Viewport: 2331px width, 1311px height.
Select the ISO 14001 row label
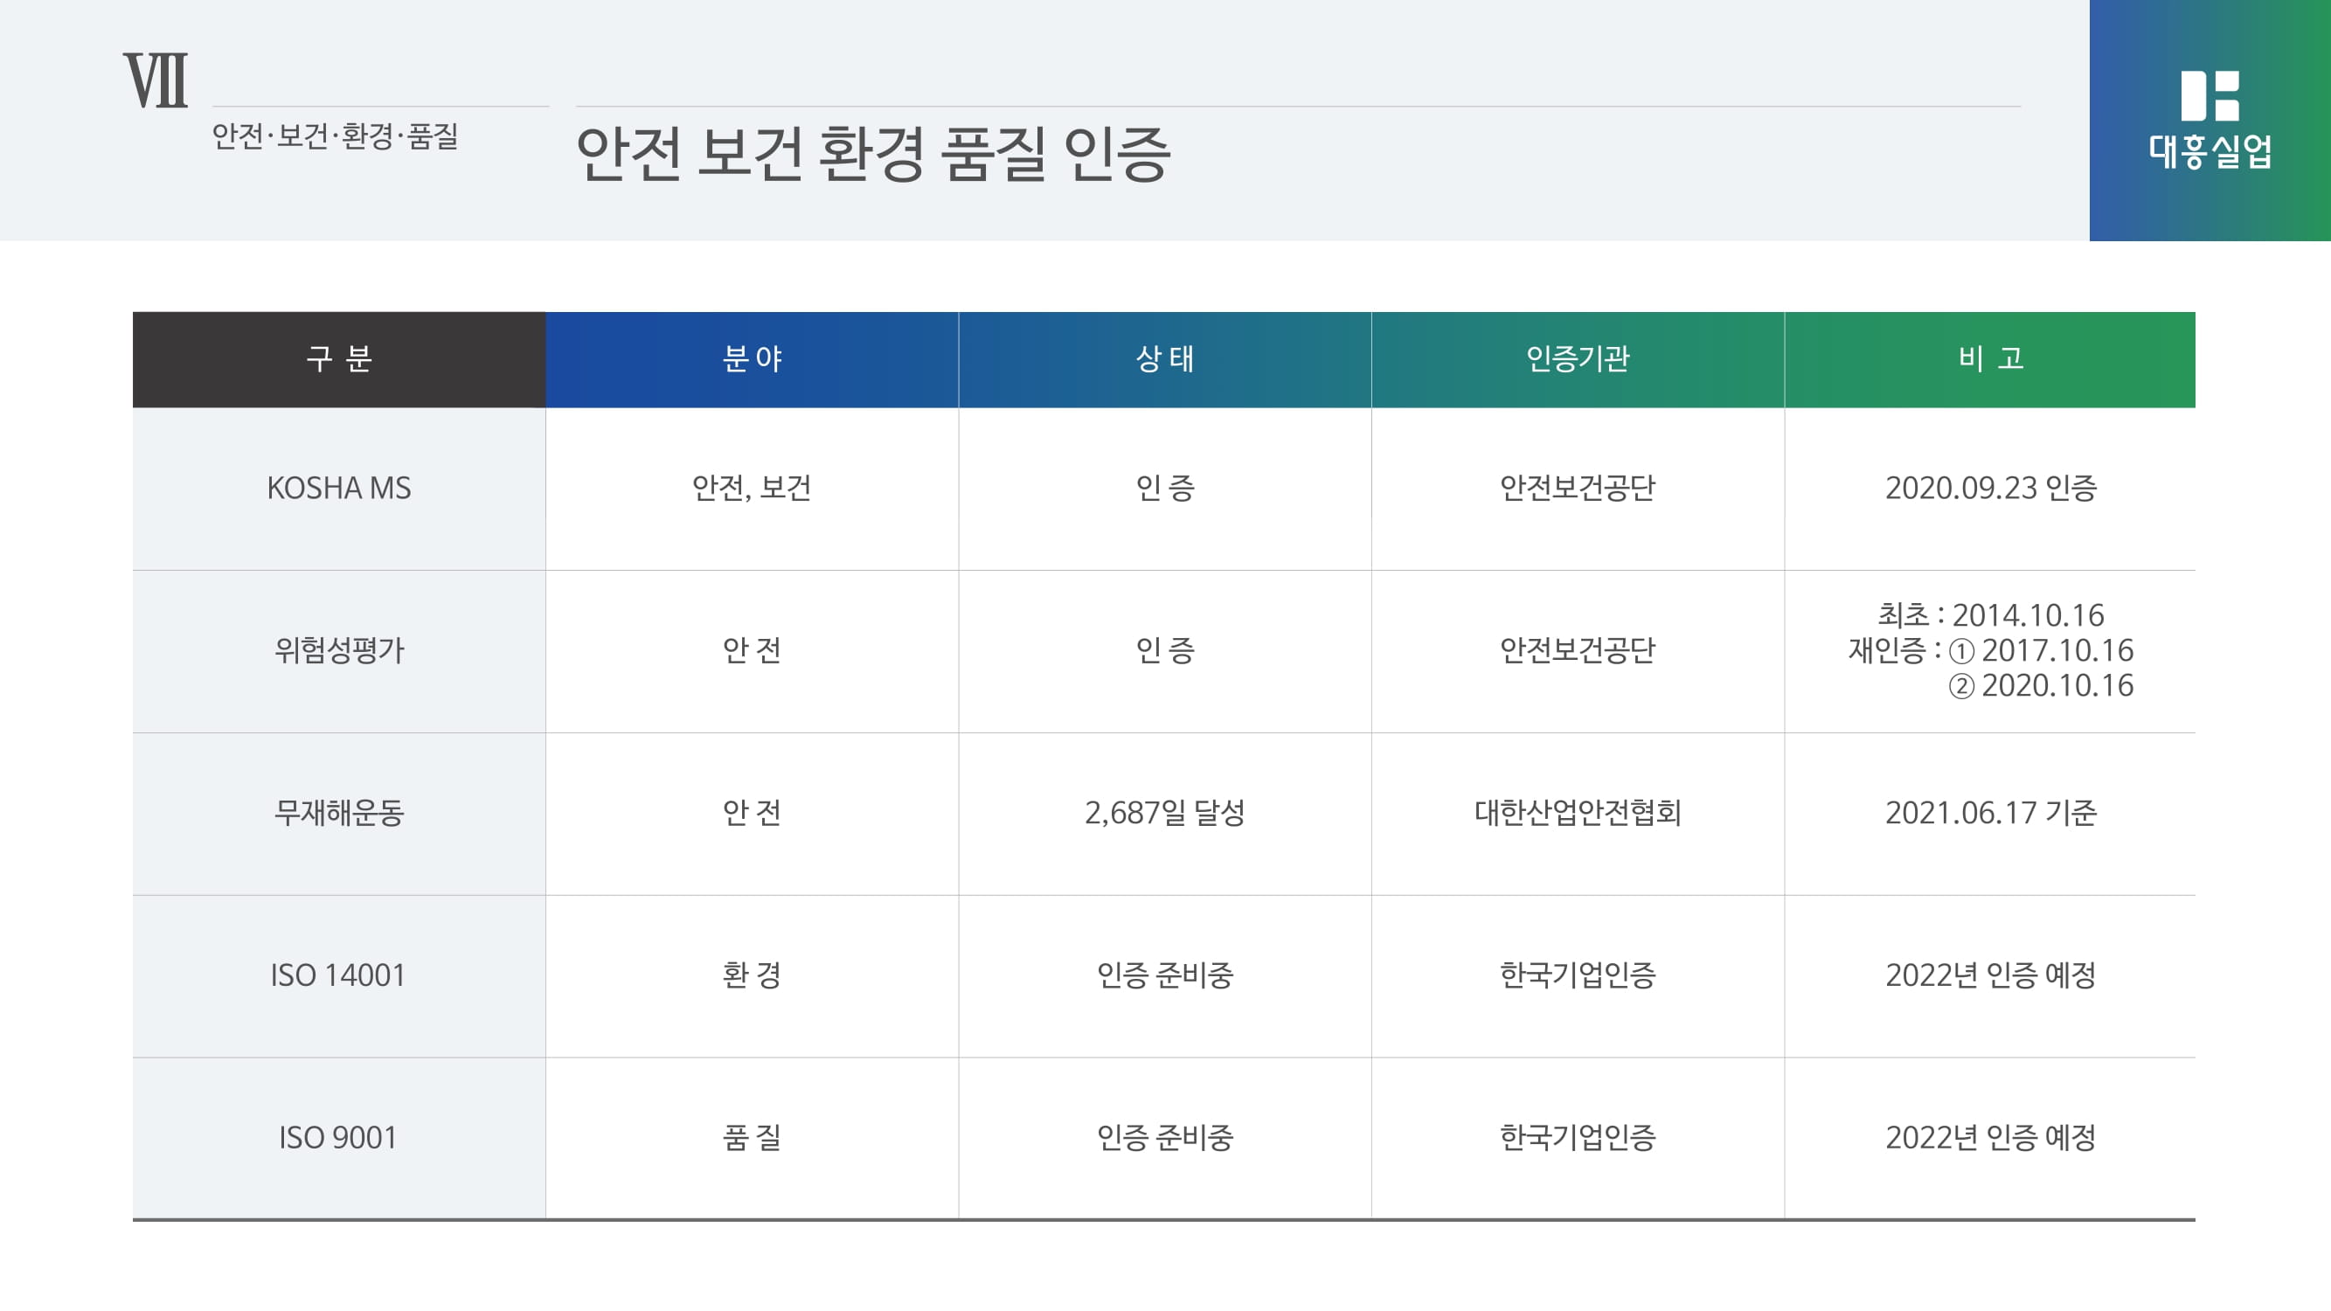pos(338,975)
